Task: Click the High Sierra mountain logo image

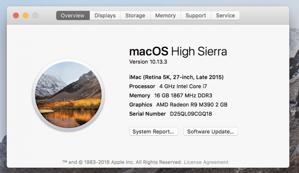Action: 68,95
